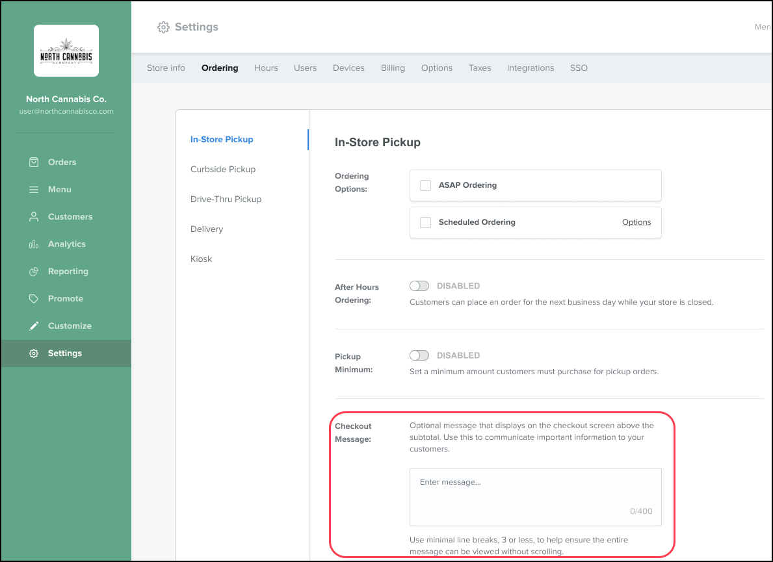Click the user@northcannabisco.com email text
The height and width of the screenshot is (562, 773).
[66, 111]
